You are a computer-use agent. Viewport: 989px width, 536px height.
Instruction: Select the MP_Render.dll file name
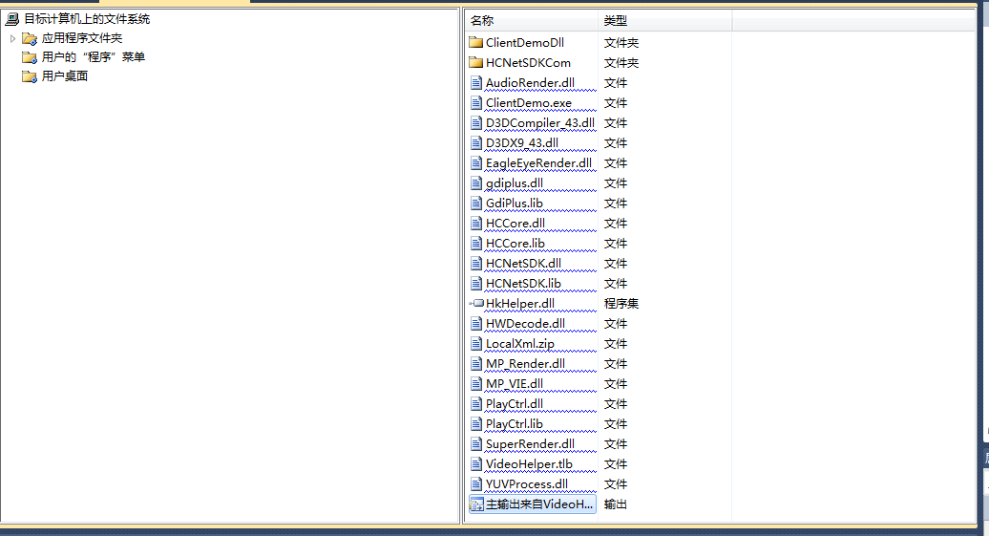[x=525, y=364]
